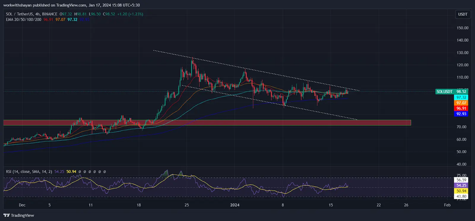This screenshot has width=475, height=221.
Task: Click the blue 92.93 price axis tag
Action: pos(461,114)
